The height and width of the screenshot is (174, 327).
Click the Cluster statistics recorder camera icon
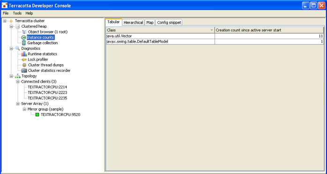24,71
